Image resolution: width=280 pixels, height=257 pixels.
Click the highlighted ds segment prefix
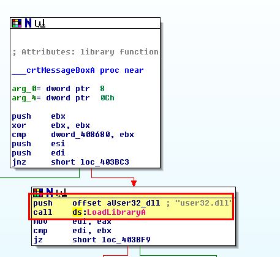pyautogui.click(x=77, y=212)
